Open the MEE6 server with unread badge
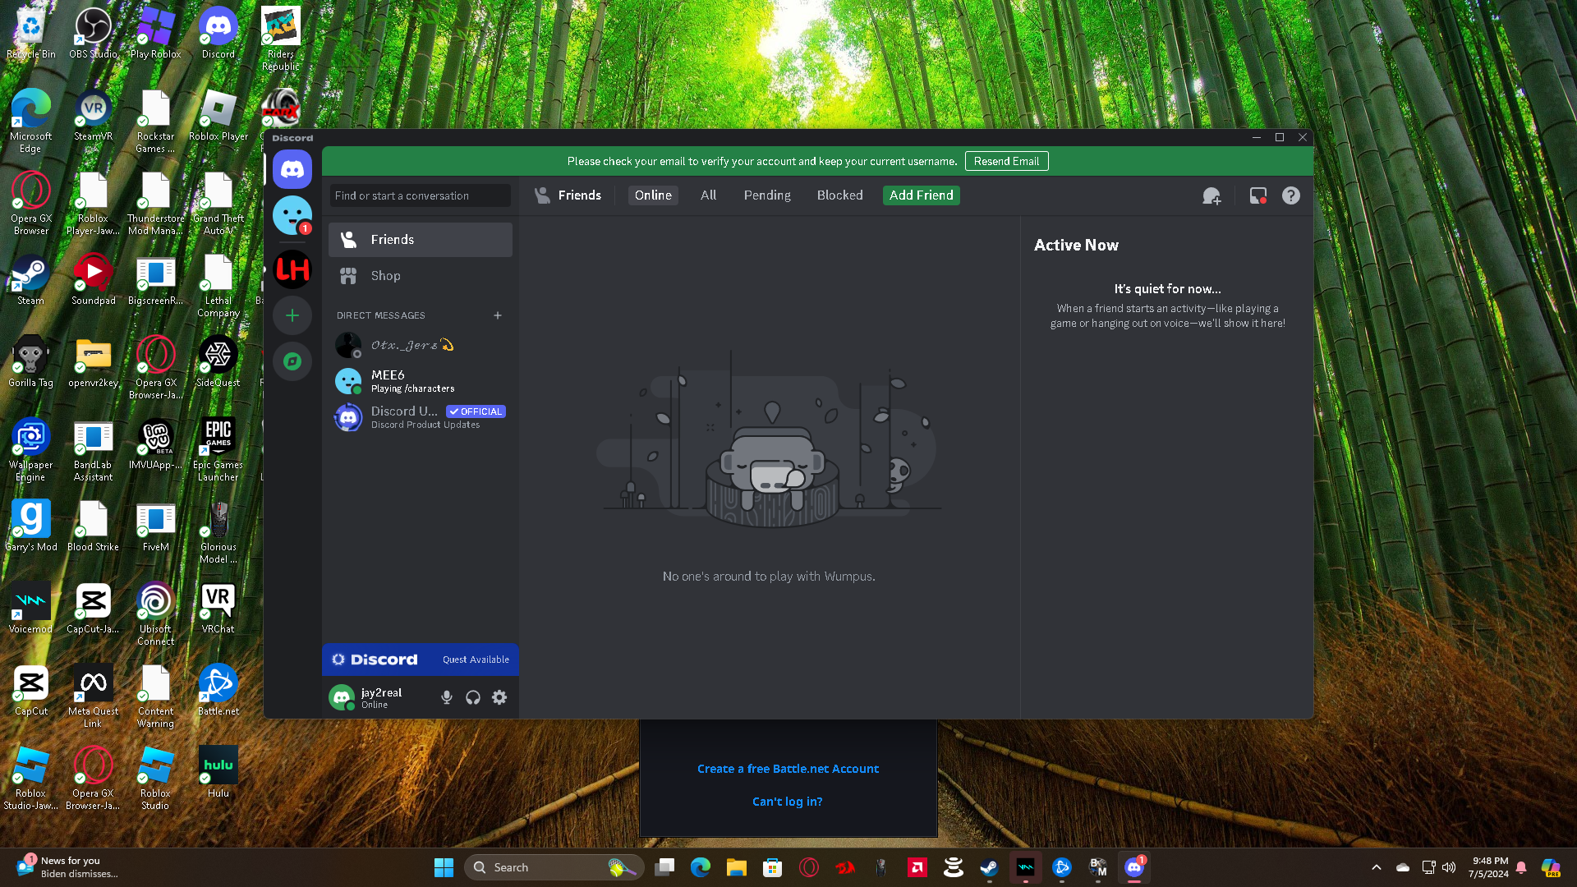Screen dimensions: 1577x887 292,215
